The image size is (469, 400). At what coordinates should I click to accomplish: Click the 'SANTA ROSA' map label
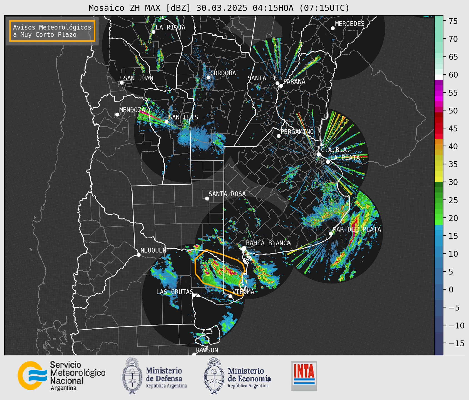[x=227, y=194]
